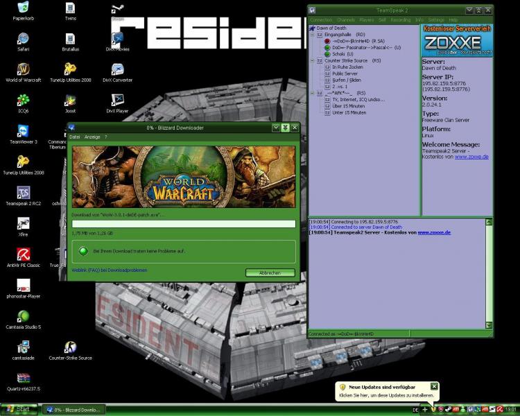Open the Self menu in TeamSpeak
The image size is (520, 416).
coord(382,20)
